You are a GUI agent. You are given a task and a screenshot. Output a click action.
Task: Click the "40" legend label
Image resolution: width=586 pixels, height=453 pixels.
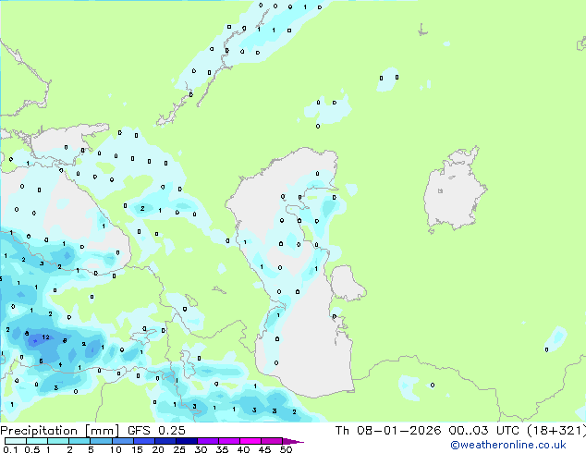click(x=243, y=449)
